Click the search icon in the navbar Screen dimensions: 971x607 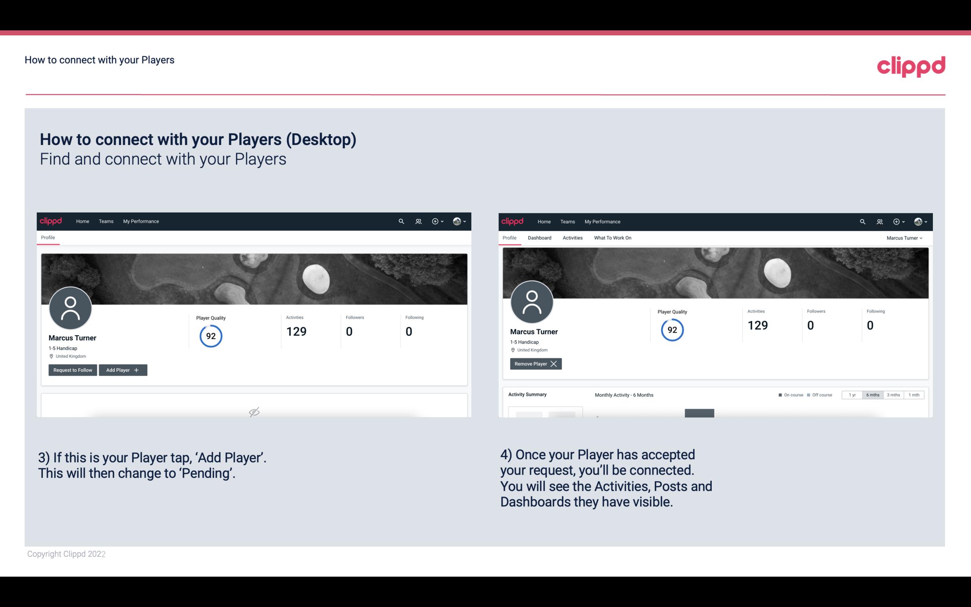(x=400, y=221)
